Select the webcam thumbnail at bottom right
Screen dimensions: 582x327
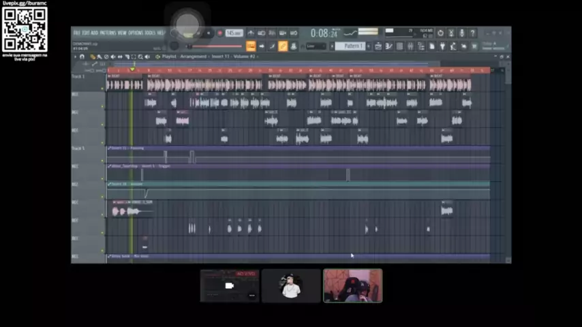pyautogui.click(x=352, y=285)
